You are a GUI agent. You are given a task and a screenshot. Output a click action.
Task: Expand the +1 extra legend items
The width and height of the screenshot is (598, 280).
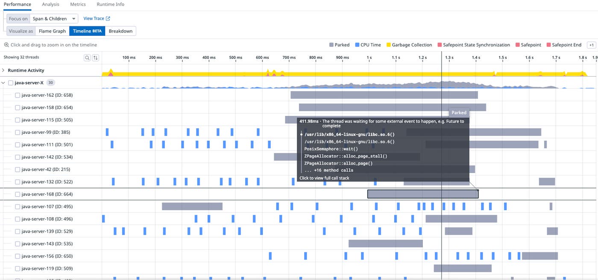pyautogui.click(x=592, y=45)
